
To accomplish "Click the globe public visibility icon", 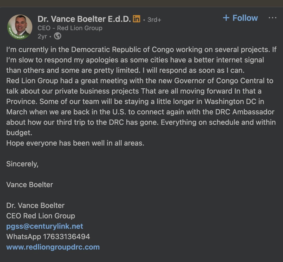I will (58, 36).
